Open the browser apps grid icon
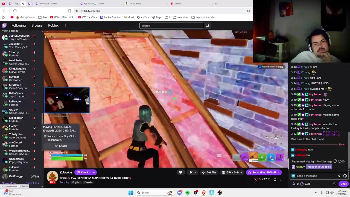 [4, 17]
